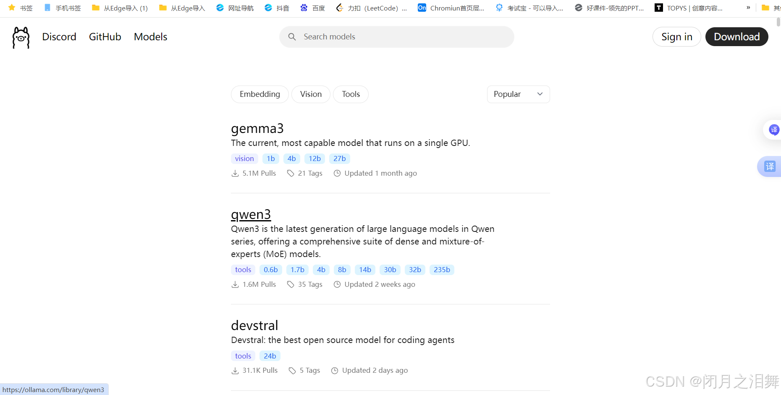Open the Chromium首页 bookmark
Viewport: 781px width, 395px height.
click(451, 8)
